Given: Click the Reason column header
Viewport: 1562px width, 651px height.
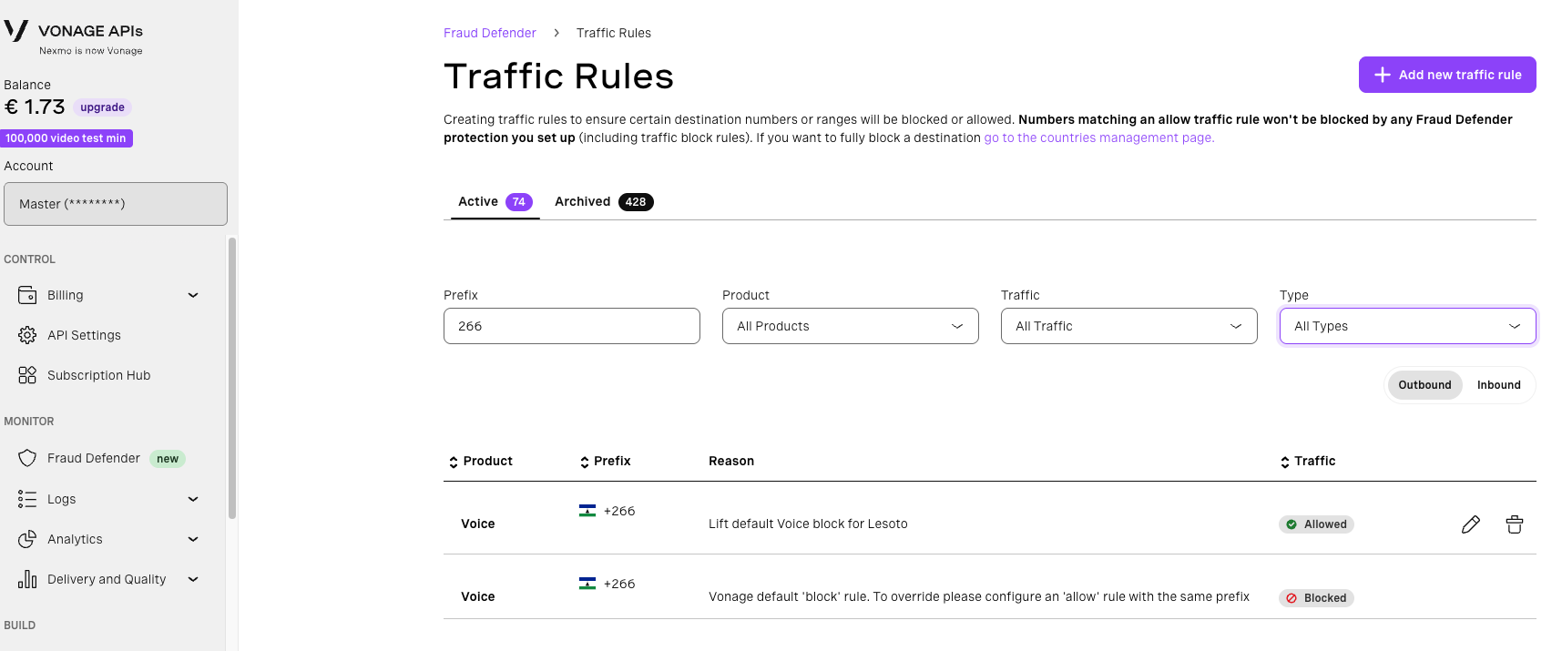Looking at the screenshot, I should point(731,462).
